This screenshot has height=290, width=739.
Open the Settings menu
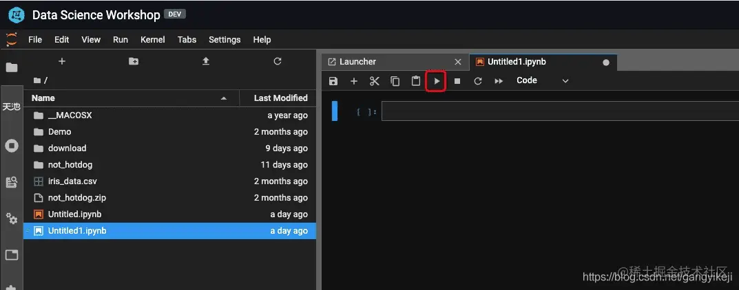pyautogui.click(x=225, y=39)
